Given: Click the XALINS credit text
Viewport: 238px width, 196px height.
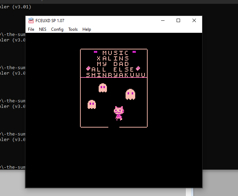Looking at the screenshot, I should 113,58.
